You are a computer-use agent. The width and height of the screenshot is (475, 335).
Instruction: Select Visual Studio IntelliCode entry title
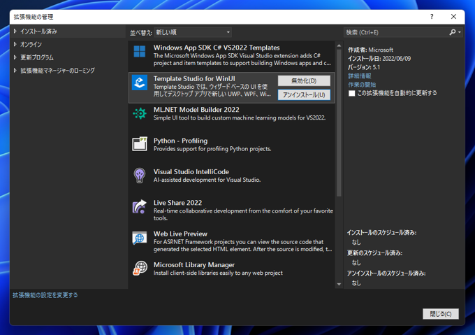click(191, 171)
